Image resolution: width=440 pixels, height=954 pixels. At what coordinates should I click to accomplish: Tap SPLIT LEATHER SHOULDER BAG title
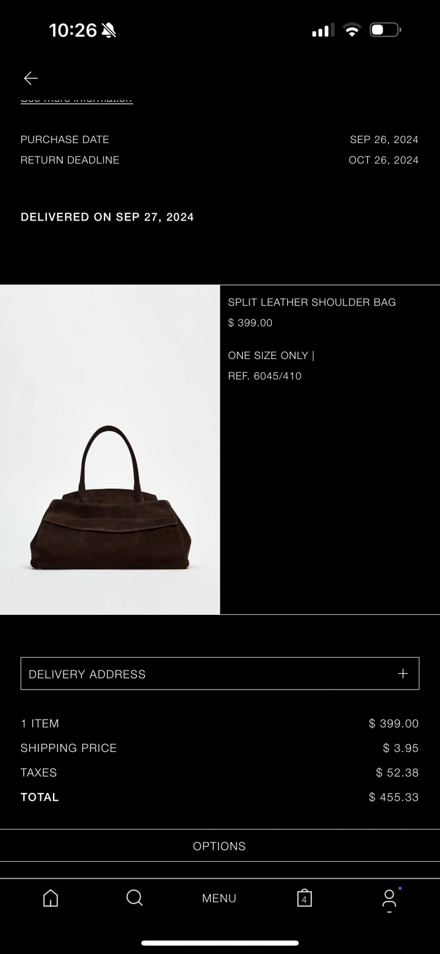[x=312, y=302]
